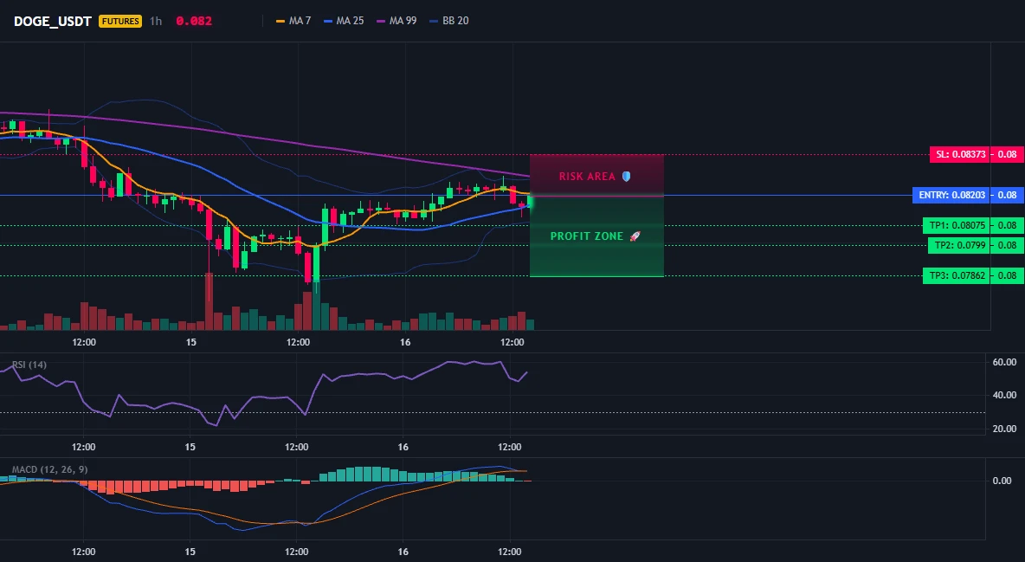The height and width of the screenshot is (562, 1025).
Task: Open the RSI (14) indicator label
Action: 29,365
